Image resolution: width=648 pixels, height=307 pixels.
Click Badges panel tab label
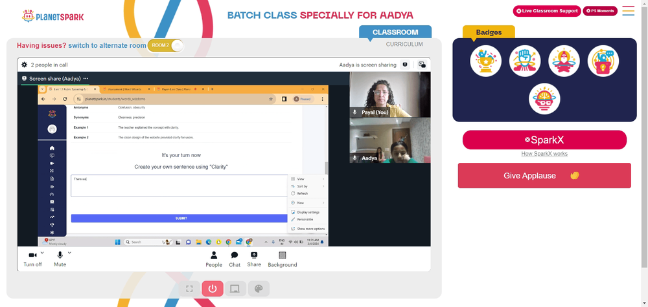pos(489,32)
